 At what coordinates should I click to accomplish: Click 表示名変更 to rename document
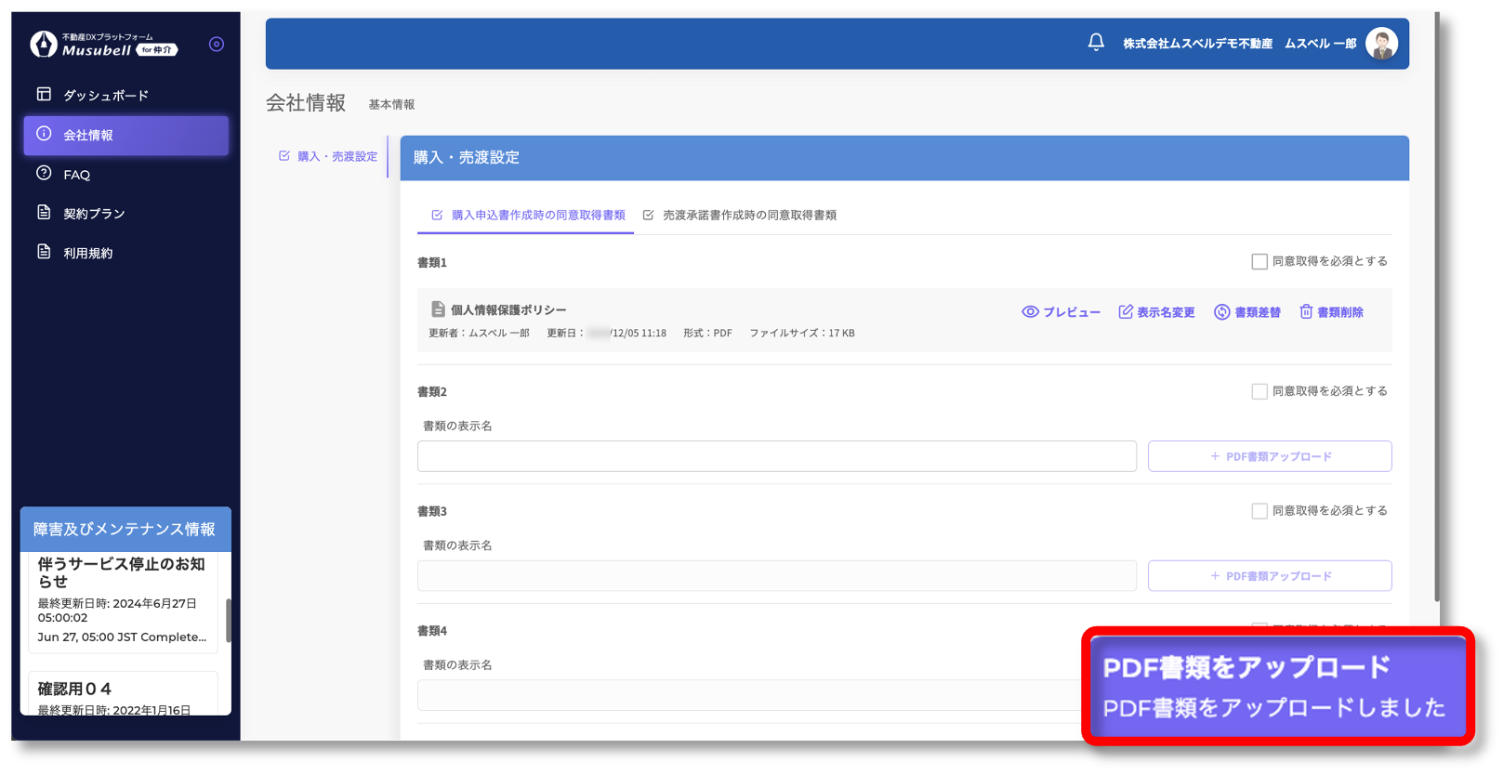tap(1156, 312)
